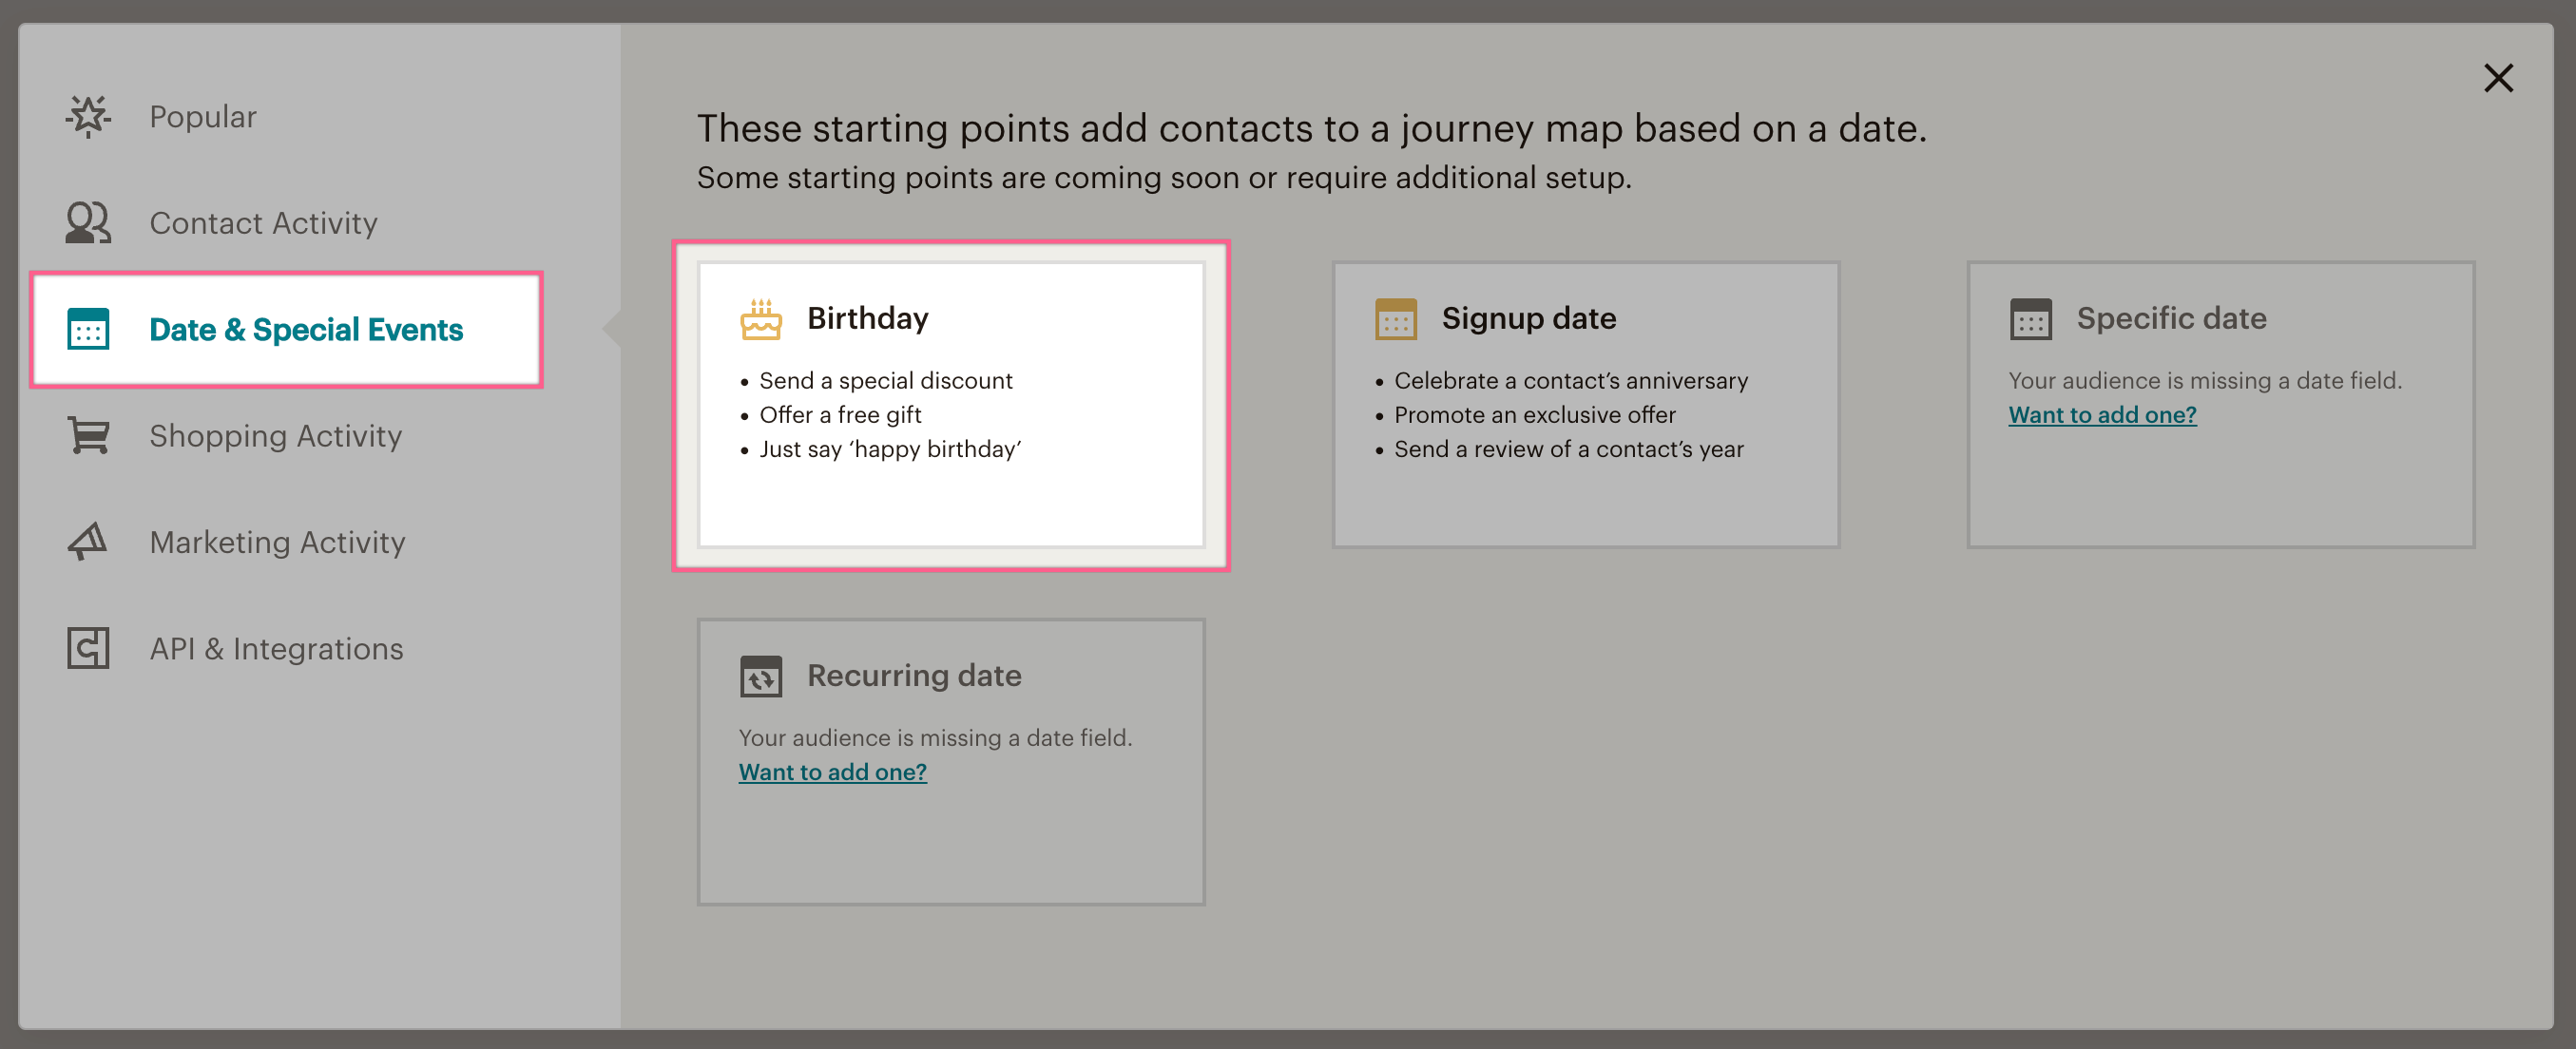Click the Popular starburst icon
The image size is (2576, 1049).
tap(88, 116)
